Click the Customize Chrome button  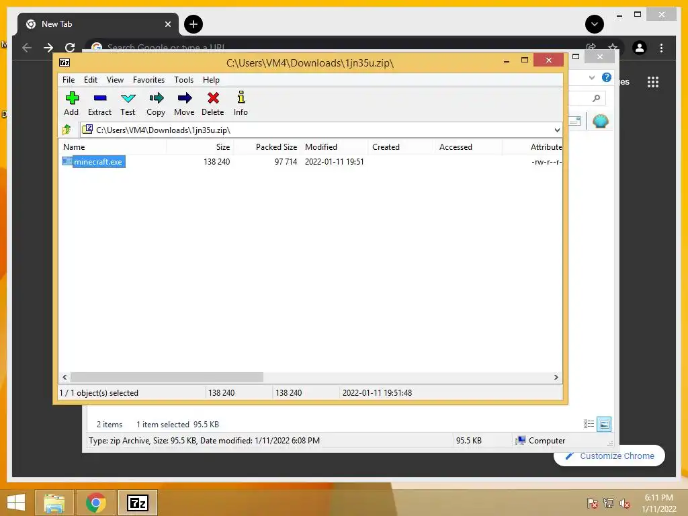609,456
